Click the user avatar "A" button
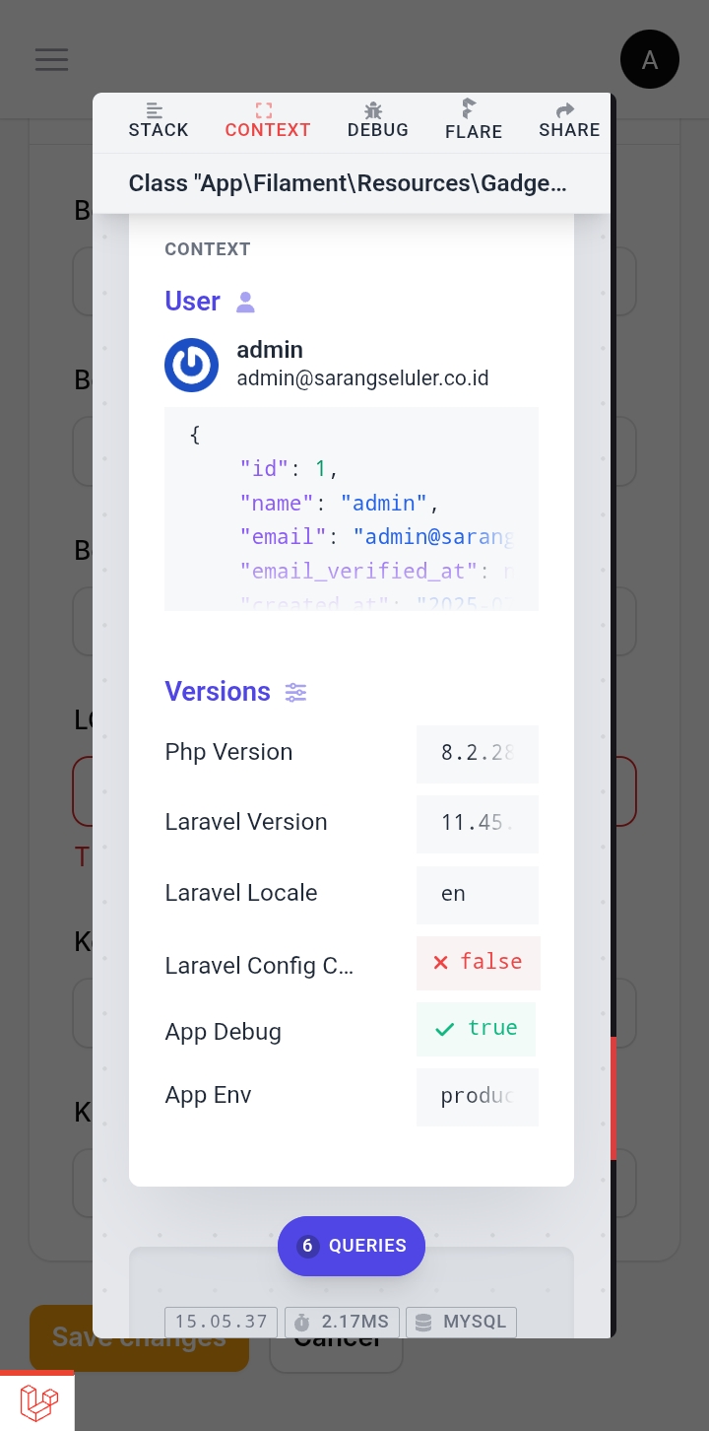Viewport: 709px width, 1431px height. (650, 59)
